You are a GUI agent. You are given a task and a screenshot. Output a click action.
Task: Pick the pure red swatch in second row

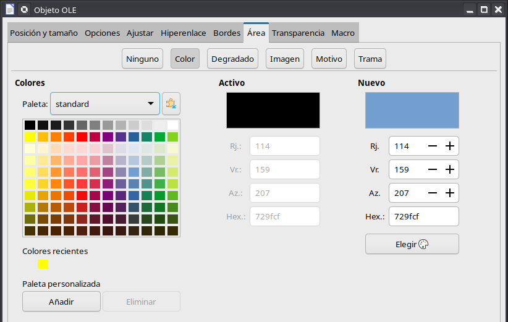point(82,137)
